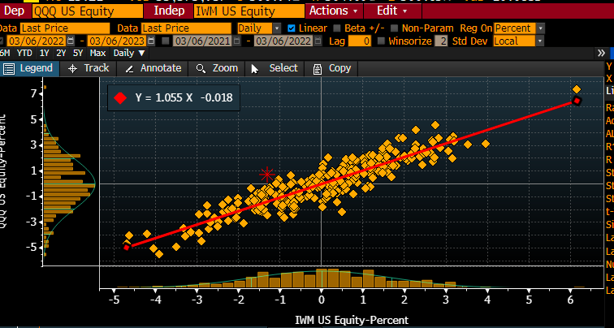Image resolution: width=614 pixels, height=328 pixels.
Task: Select regression line bottom-left endpoint marker
Action: pos(127,247)
